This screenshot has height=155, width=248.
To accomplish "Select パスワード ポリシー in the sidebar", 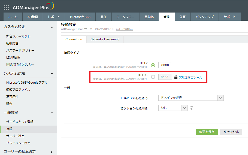I will pos(20,50).
